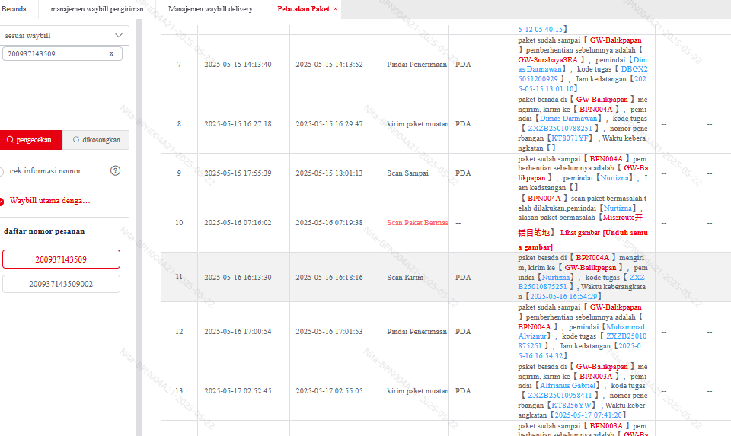Select order number 200937143509002
731x436 pixels.
[61, 284]
